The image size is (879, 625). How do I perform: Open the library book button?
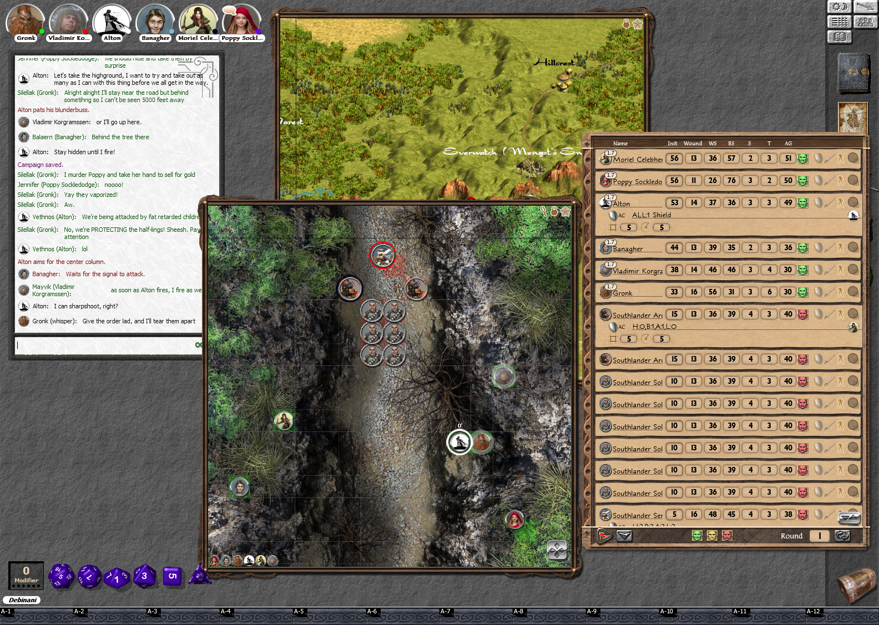tap(840, 37)
